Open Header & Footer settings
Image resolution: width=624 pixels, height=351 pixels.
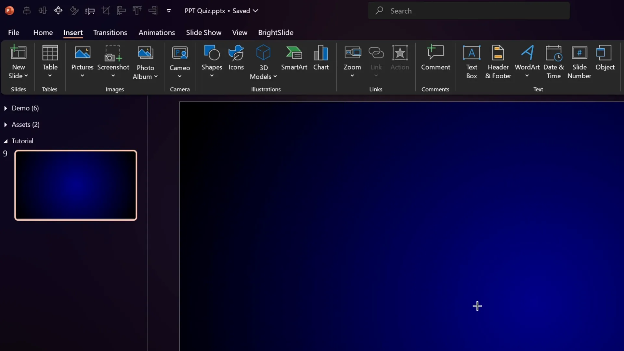pyautogui.click(x=498, y=62)
